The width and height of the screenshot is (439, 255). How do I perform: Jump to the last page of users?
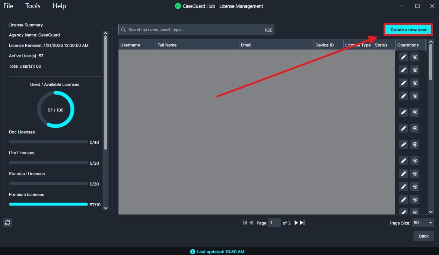click(302, 223)
